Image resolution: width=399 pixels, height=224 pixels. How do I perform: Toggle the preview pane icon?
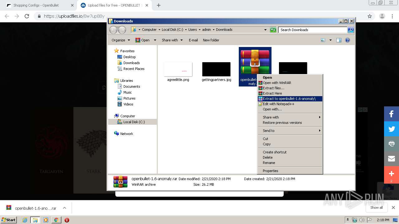tap(339, 40)
